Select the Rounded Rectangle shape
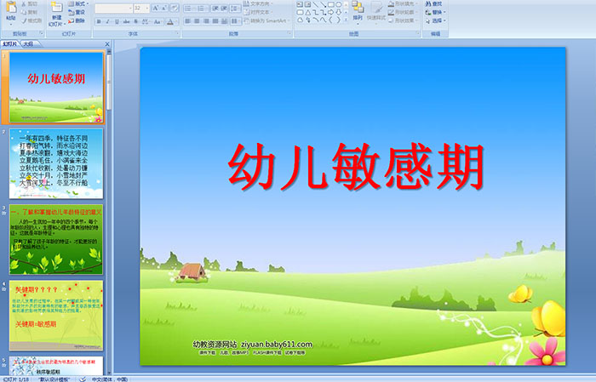 [300, 13]
